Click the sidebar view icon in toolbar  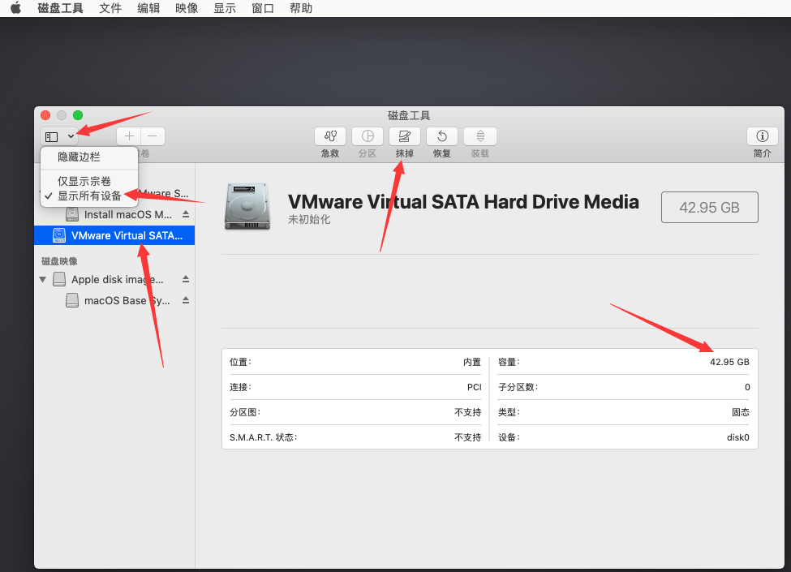pyautogui.click(x=51, y=136)
